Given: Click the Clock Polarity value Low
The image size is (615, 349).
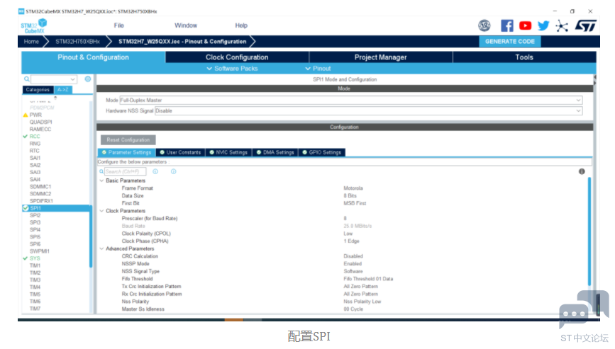Looking at the screenshot, I should click(348, 234).
